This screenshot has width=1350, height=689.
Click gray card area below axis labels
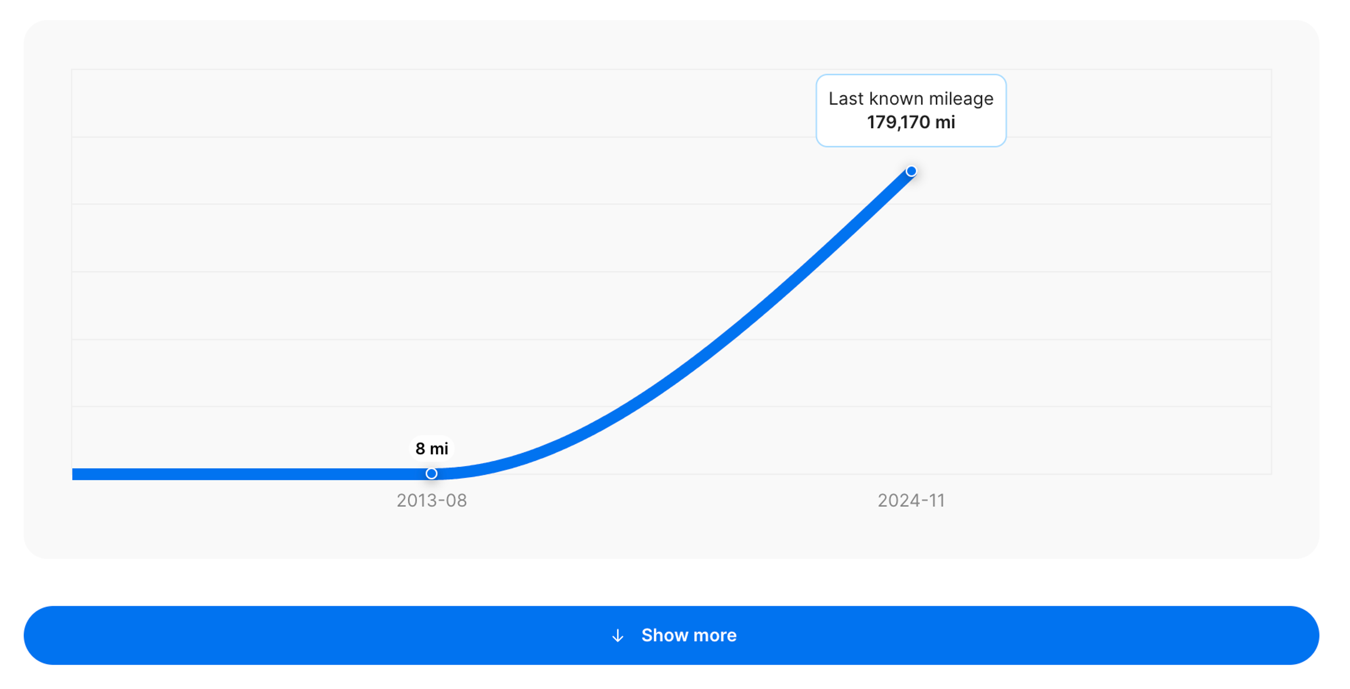pos(671,534)
